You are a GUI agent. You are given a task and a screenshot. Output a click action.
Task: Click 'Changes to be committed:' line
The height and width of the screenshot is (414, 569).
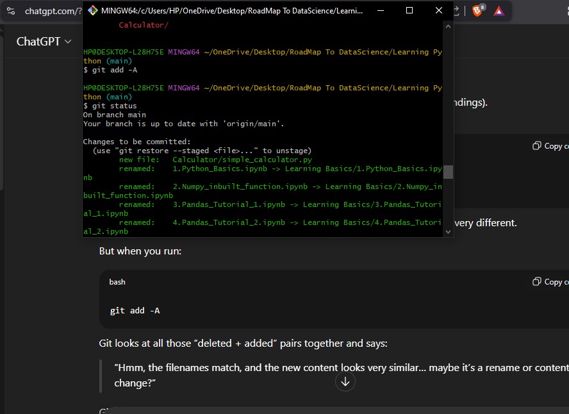pyautogui.click(x=137, y=142)
